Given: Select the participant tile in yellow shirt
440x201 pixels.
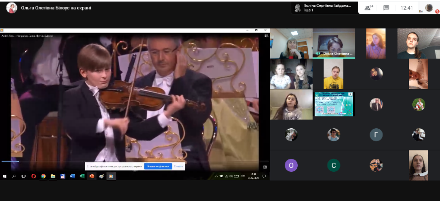Looking at the screenshot, I should click(333, 74).
